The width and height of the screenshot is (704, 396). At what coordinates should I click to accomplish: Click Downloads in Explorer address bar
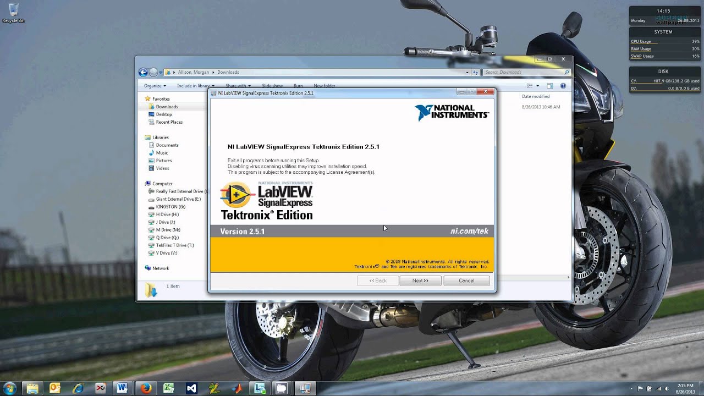point(228,72)
